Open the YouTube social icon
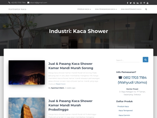Image resolution: width=157 pixels, height=118 pixels. (147, 3)
